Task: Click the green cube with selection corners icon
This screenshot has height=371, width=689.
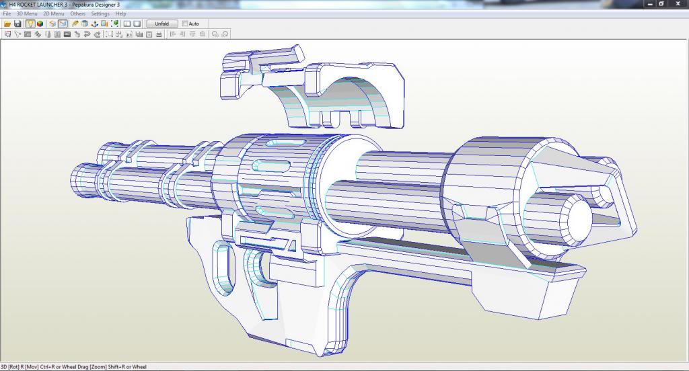Action: [x=115, y=24]
